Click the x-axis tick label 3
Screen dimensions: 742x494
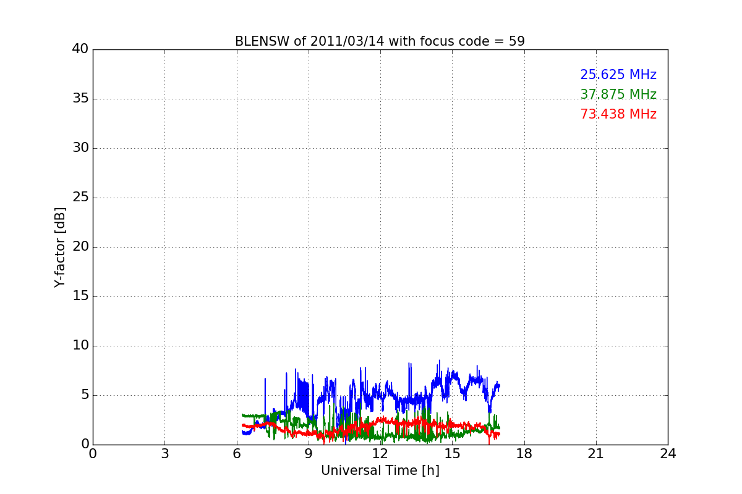164,454
